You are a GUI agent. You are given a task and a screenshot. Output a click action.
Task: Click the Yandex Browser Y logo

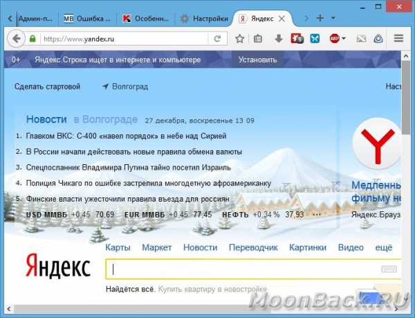coord(377,144)
